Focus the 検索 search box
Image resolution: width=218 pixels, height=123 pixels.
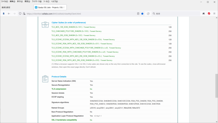176,14
